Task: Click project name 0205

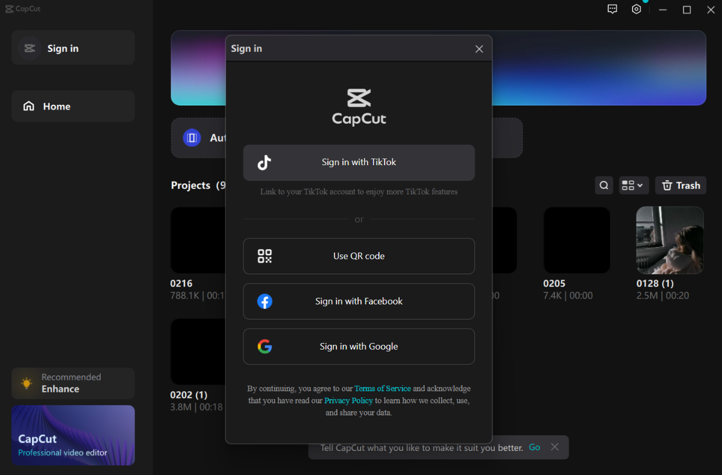Action: pos(554,283)
